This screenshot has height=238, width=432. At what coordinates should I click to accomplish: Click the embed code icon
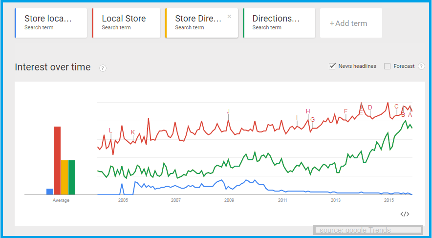[x=405, y=214]
